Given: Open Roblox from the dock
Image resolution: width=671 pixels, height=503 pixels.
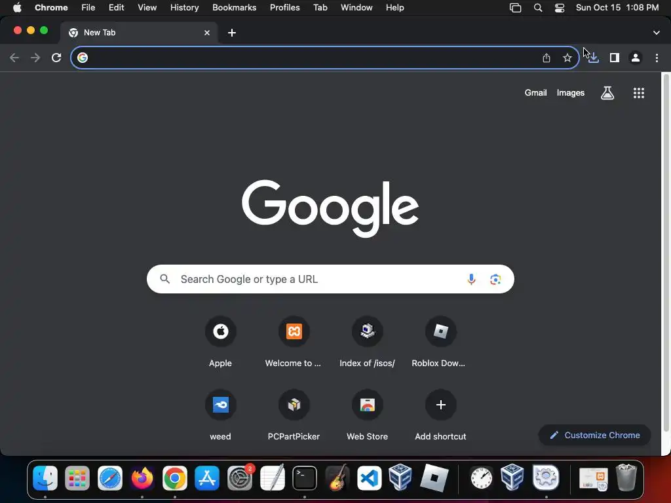Looking at the screenshot, I should click(x=434, y=477).
